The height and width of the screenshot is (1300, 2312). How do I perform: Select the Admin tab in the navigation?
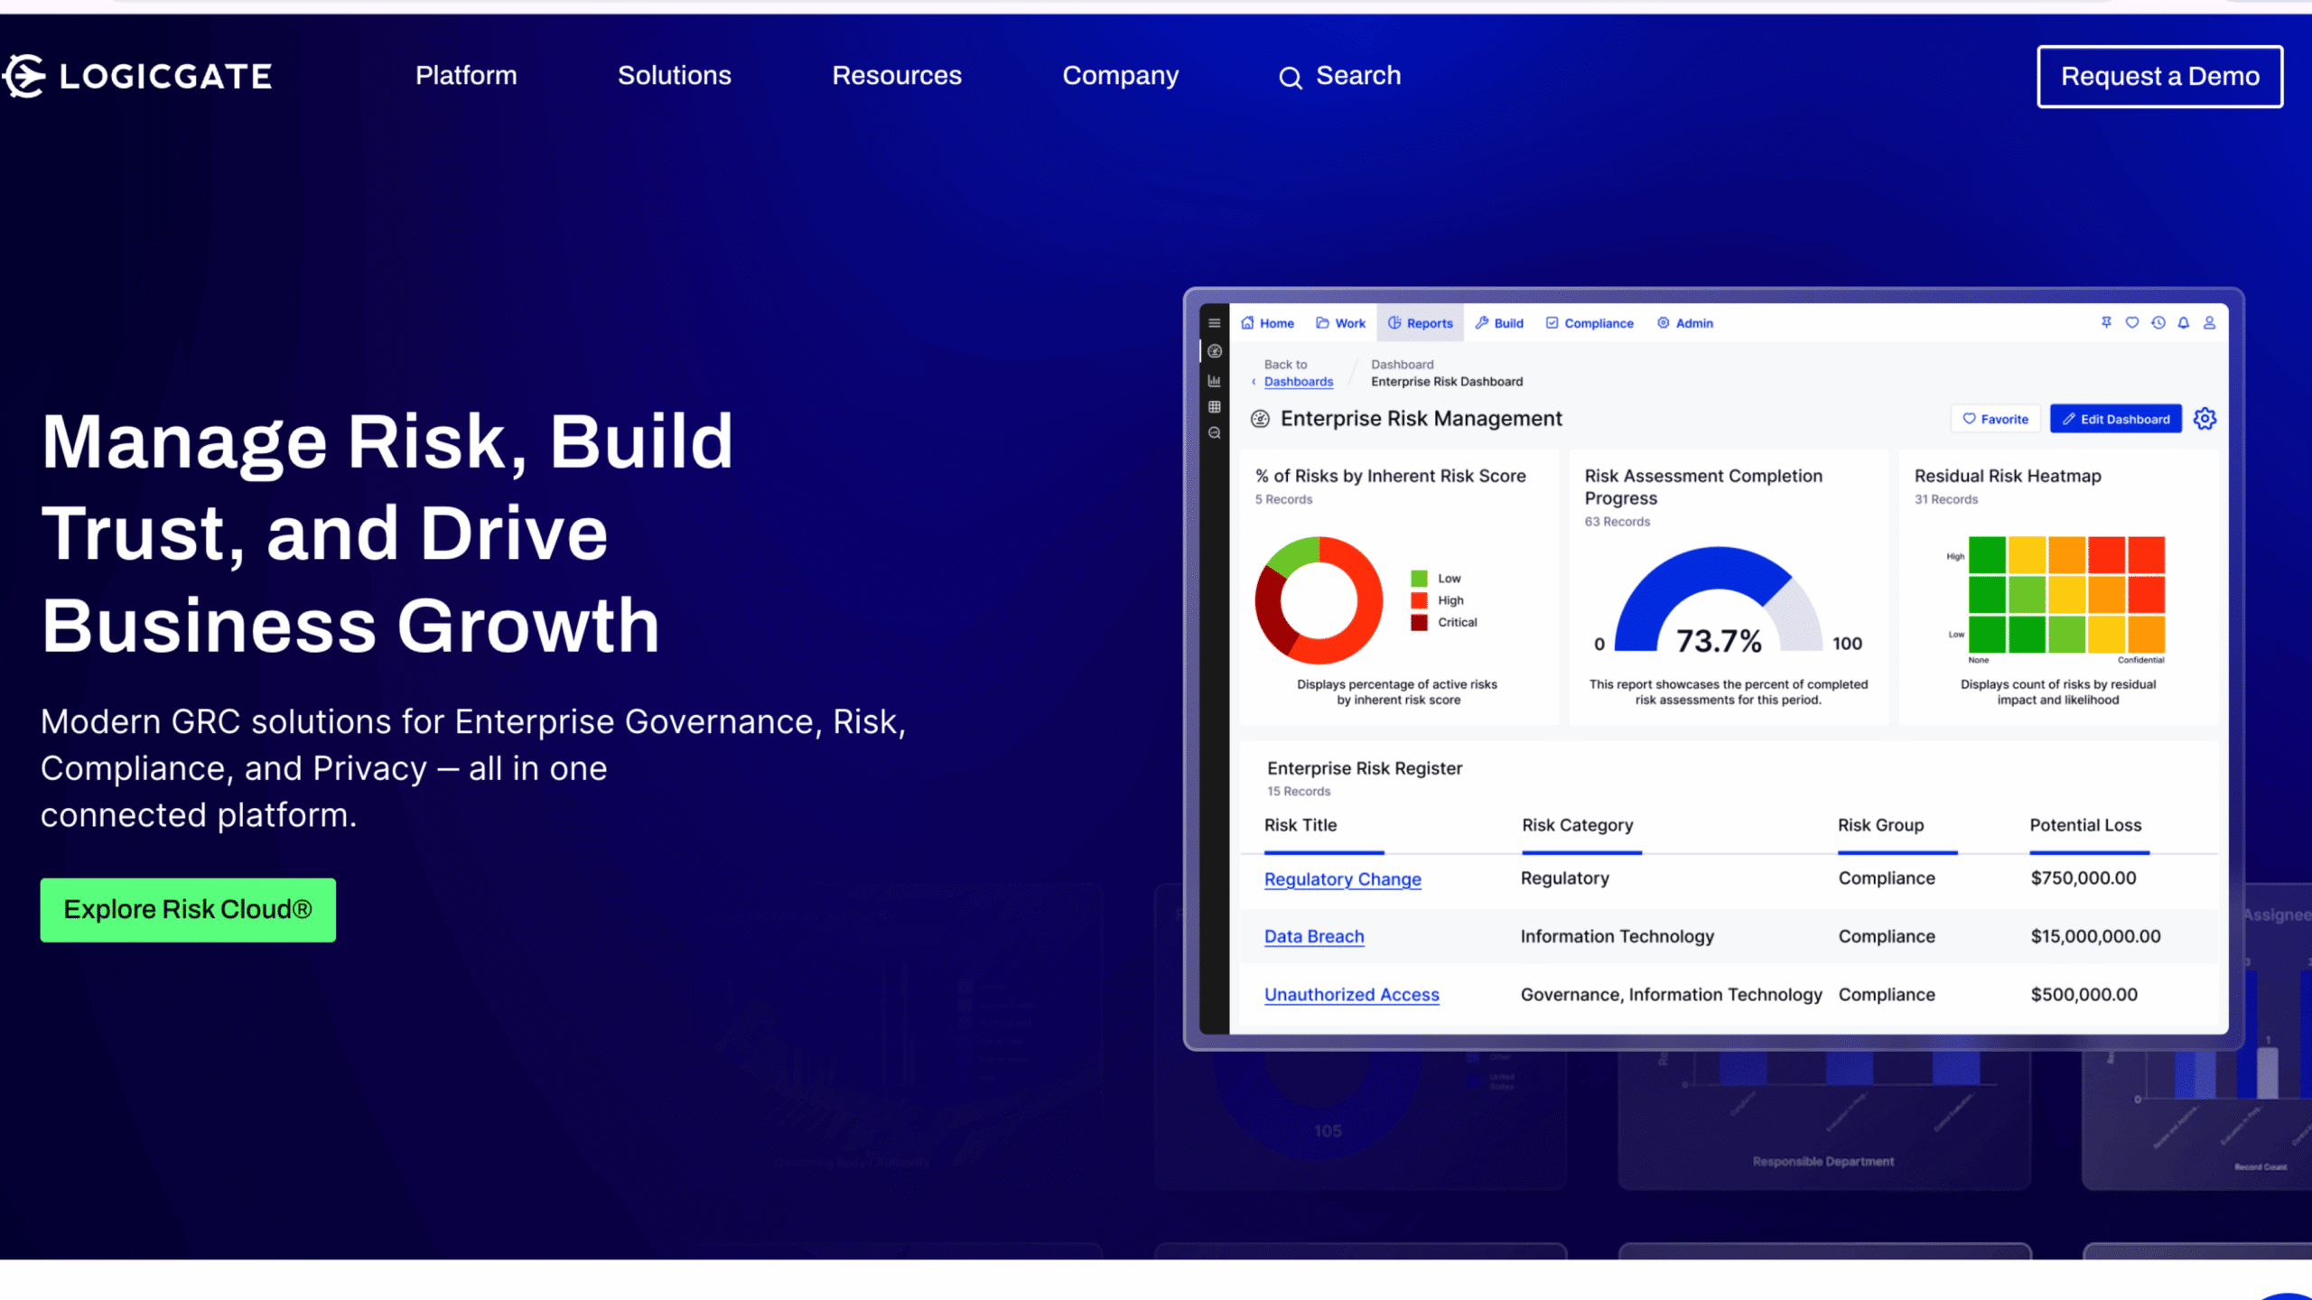tap(1684, 322)
